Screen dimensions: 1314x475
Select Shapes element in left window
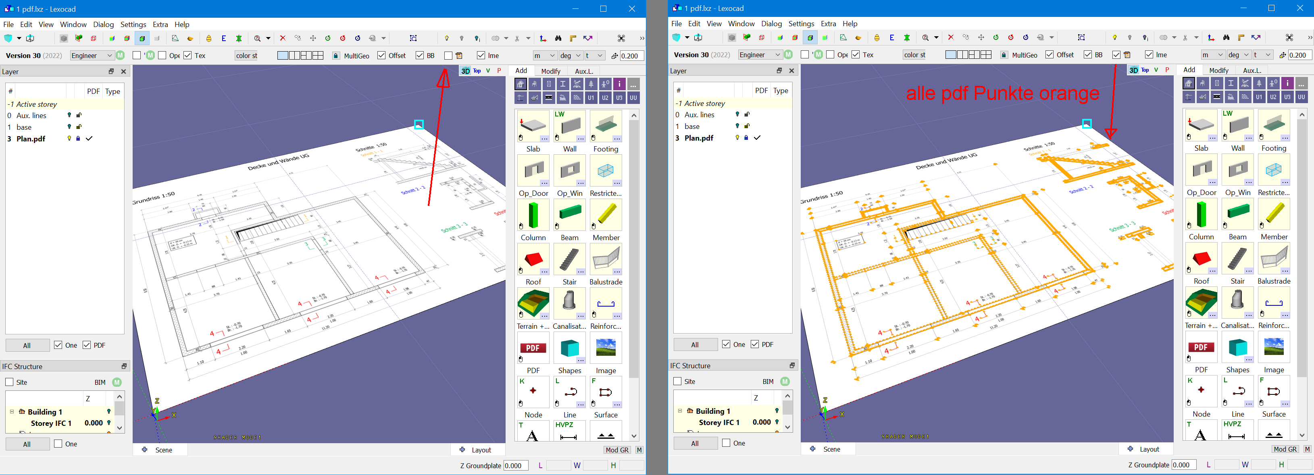pyautogui.click(x=570, y=348)
